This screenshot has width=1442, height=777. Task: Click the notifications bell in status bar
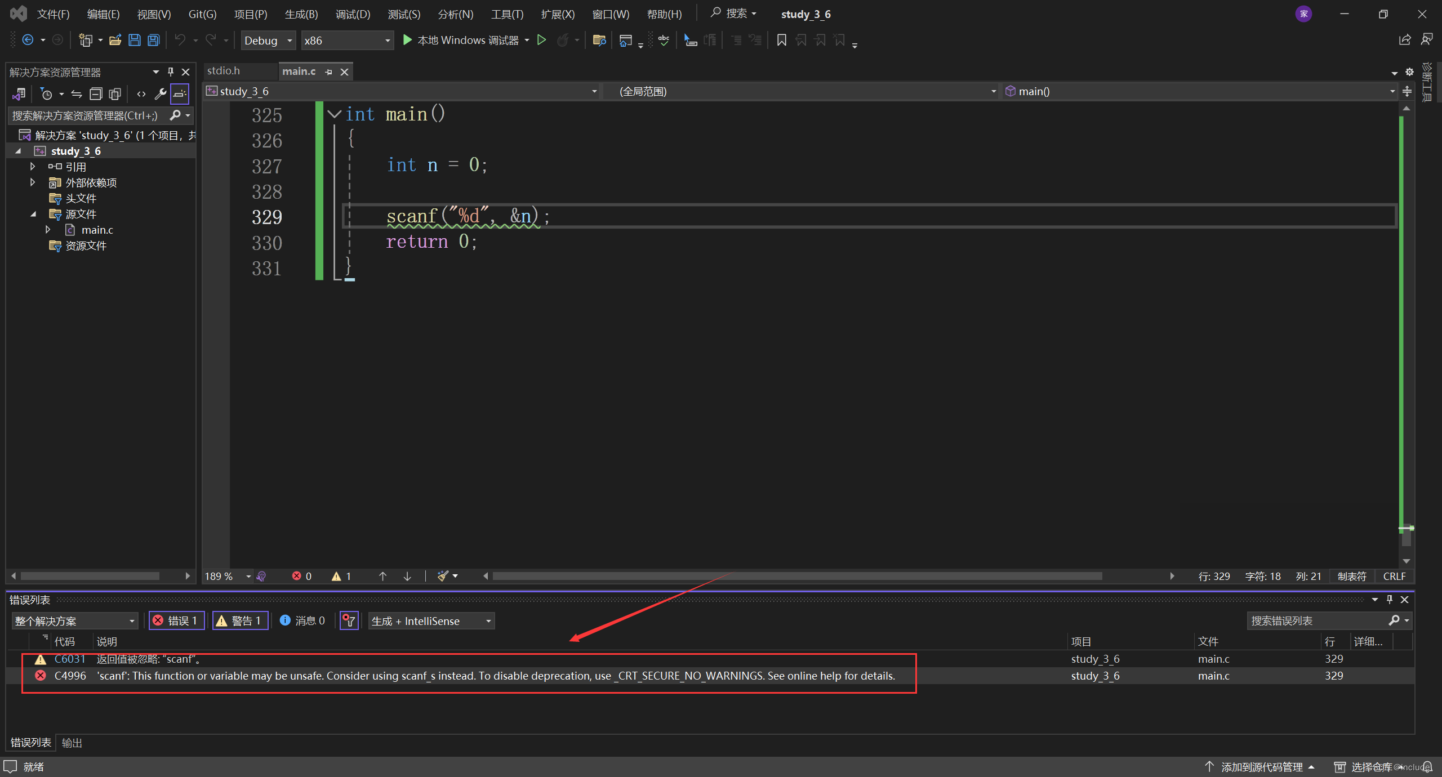pyautogui.click(x=1427, y=767)
